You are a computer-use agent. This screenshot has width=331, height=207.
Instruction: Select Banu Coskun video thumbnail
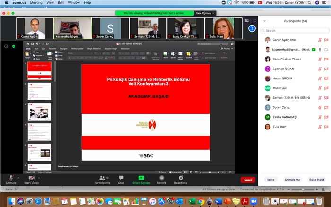pyautogui.click(x=186, y=28)
